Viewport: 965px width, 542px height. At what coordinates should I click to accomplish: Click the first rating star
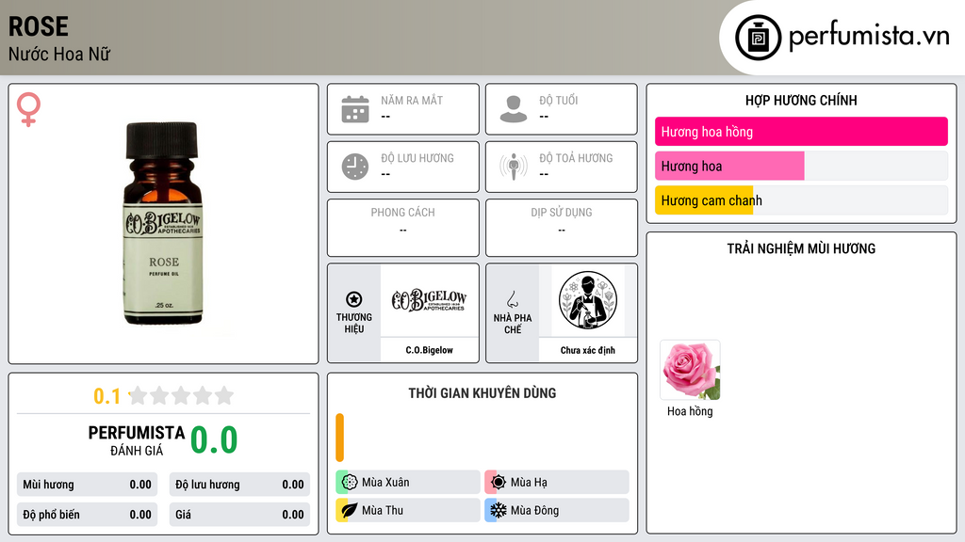pos(139,395)
